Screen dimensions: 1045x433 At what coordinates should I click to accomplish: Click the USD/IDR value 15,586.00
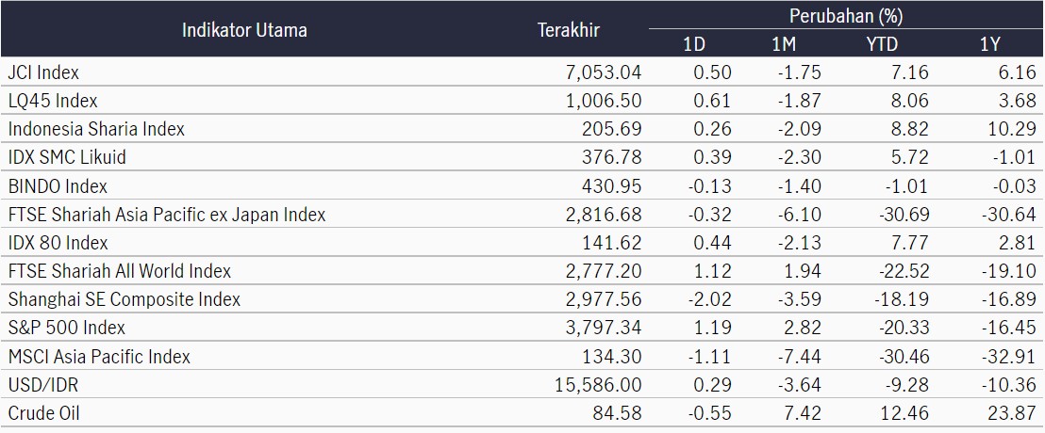click(x=598, y=385)
